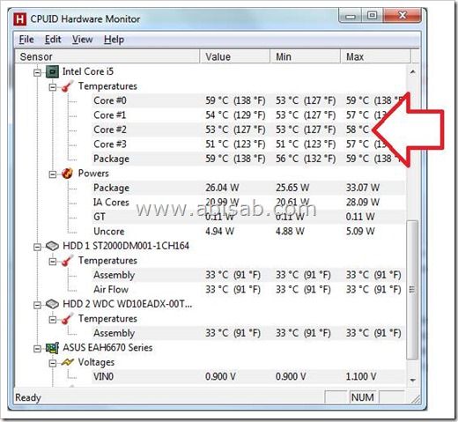Click Package max power 33.07 W
Screen dimensions: 458x422
click(x=363, y=188)
